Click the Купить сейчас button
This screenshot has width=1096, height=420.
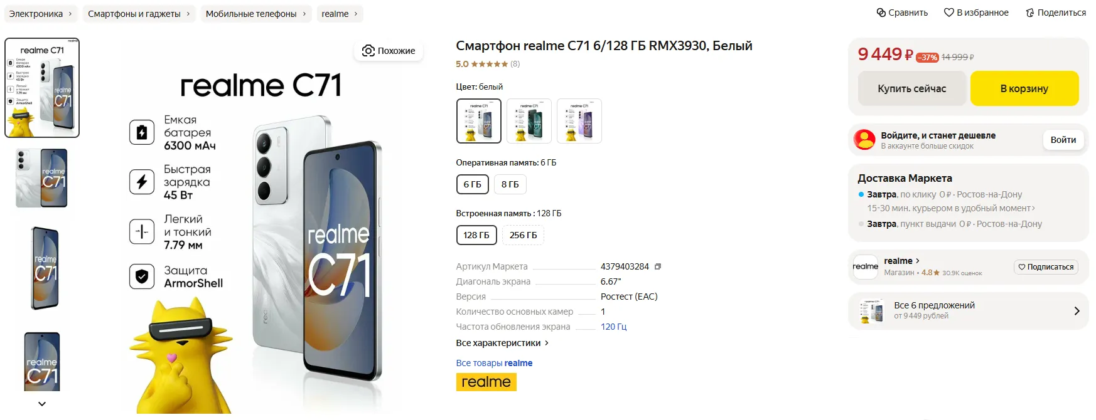click(911, 88)
